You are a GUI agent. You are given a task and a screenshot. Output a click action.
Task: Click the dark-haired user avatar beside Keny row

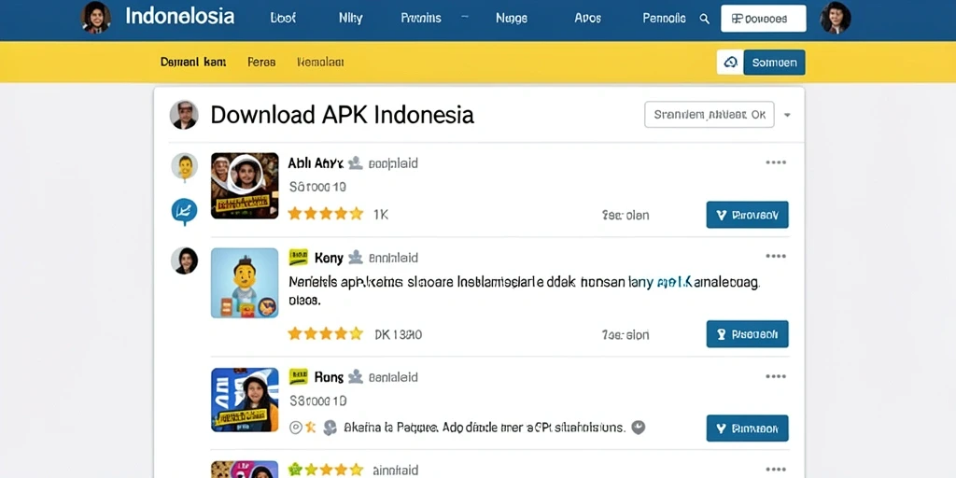[x=184, y=260]
